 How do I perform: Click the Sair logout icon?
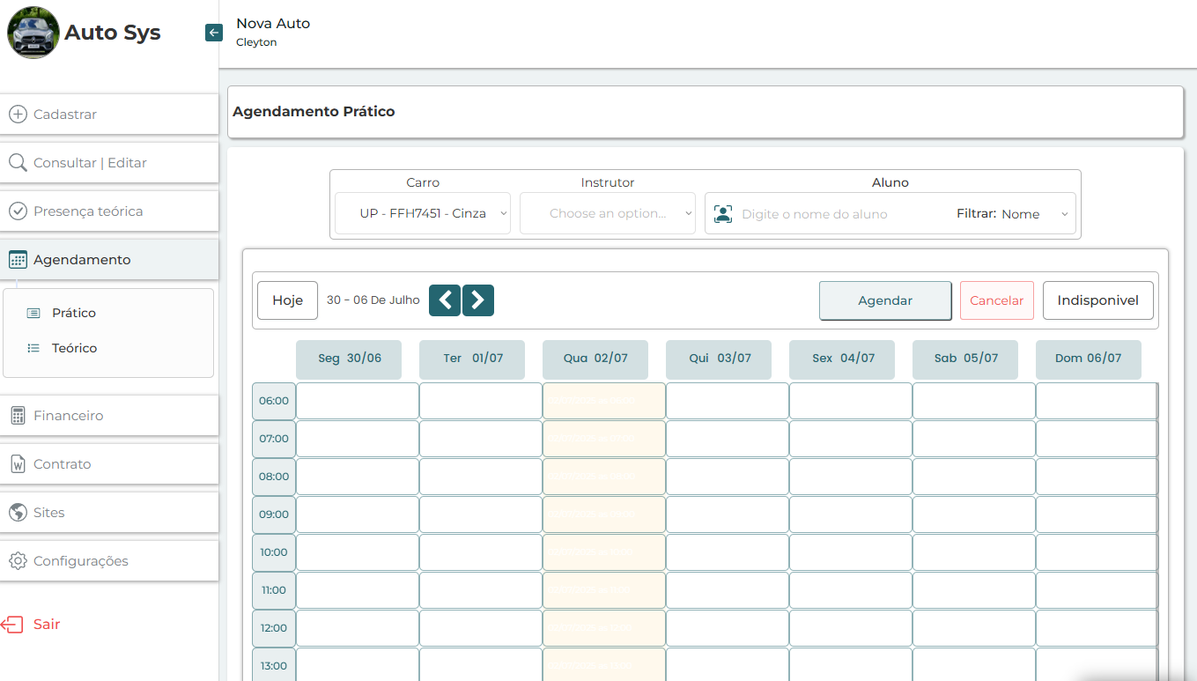click(x=12, y=625)
